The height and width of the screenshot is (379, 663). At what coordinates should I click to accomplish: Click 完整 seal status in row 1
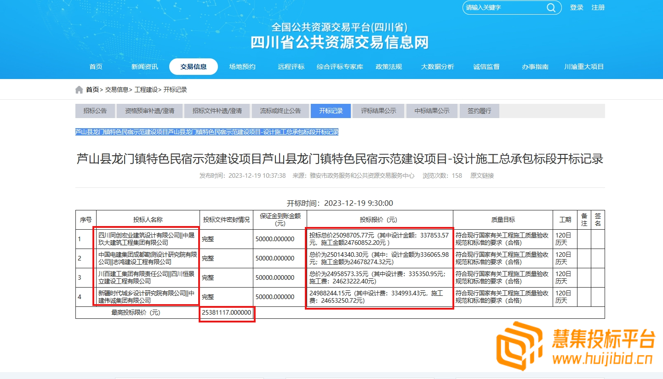(208, 239)
